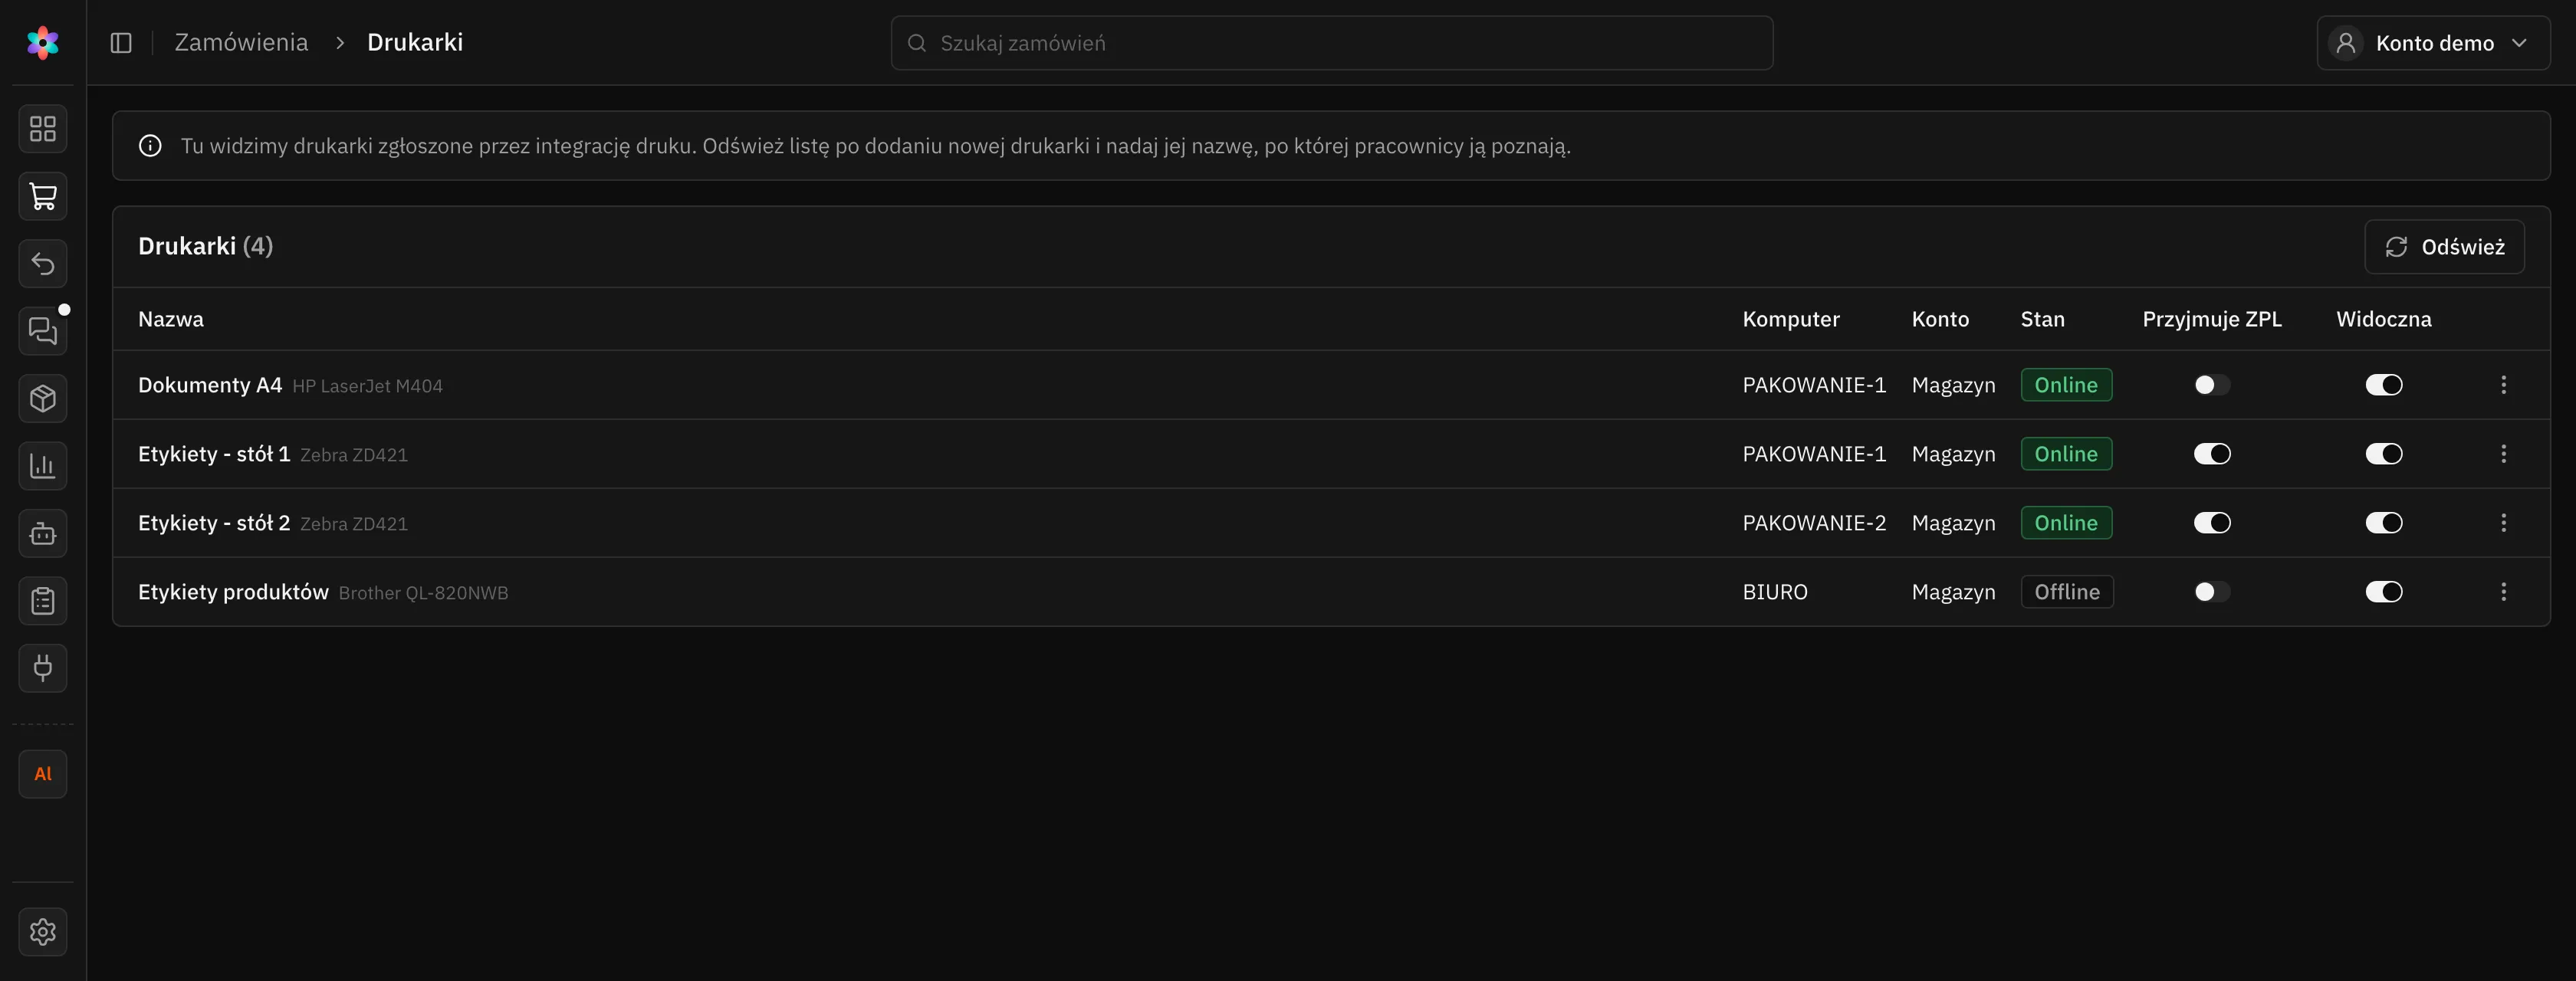Click the info icon in the banner
This screenshot has height=981, width=2576.
tap(150, 146)
